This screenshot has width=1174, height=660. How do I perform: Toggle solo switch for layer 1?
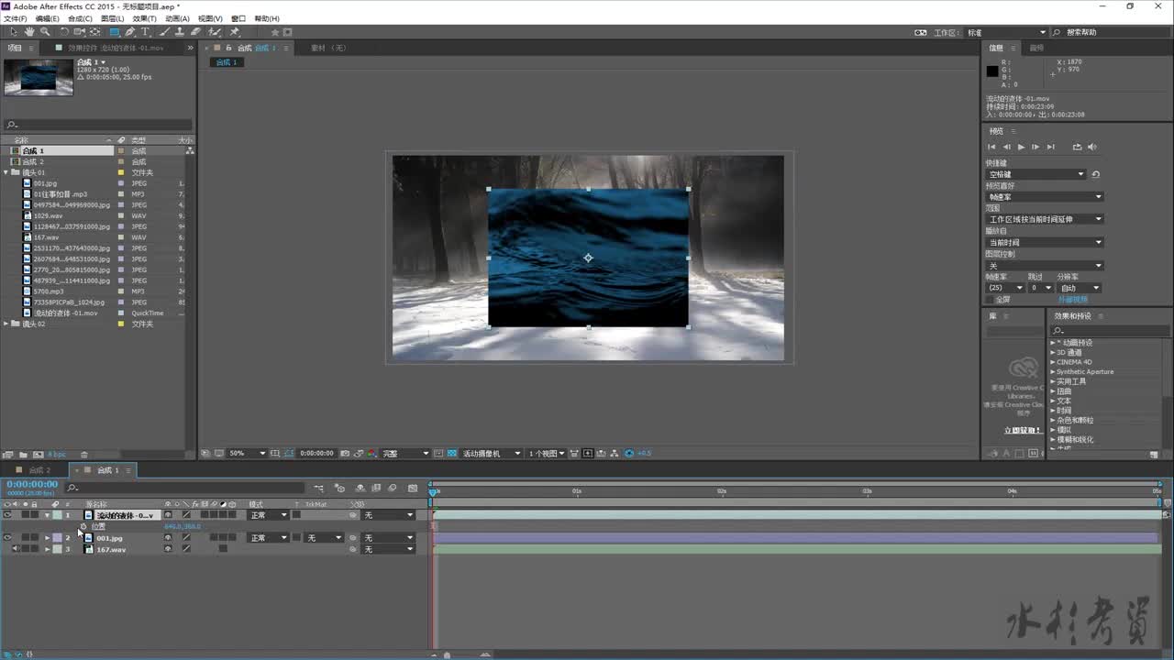click(x=25, y=515)
